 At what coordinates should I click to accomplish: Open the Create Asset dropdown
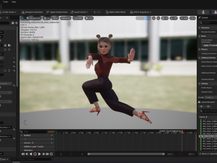pos(8,12)
